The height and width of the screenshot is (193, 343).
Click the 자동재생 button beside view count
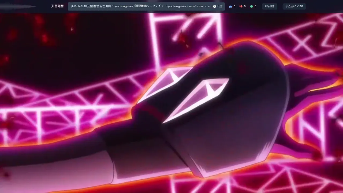click(x=270, y=6)
